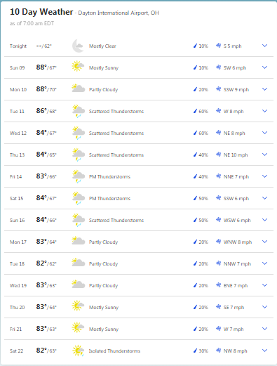Click the Isolated Thunderstorms icon for Sat 22
This screenshot has width=277, height=366.
(x=78, y=351)
